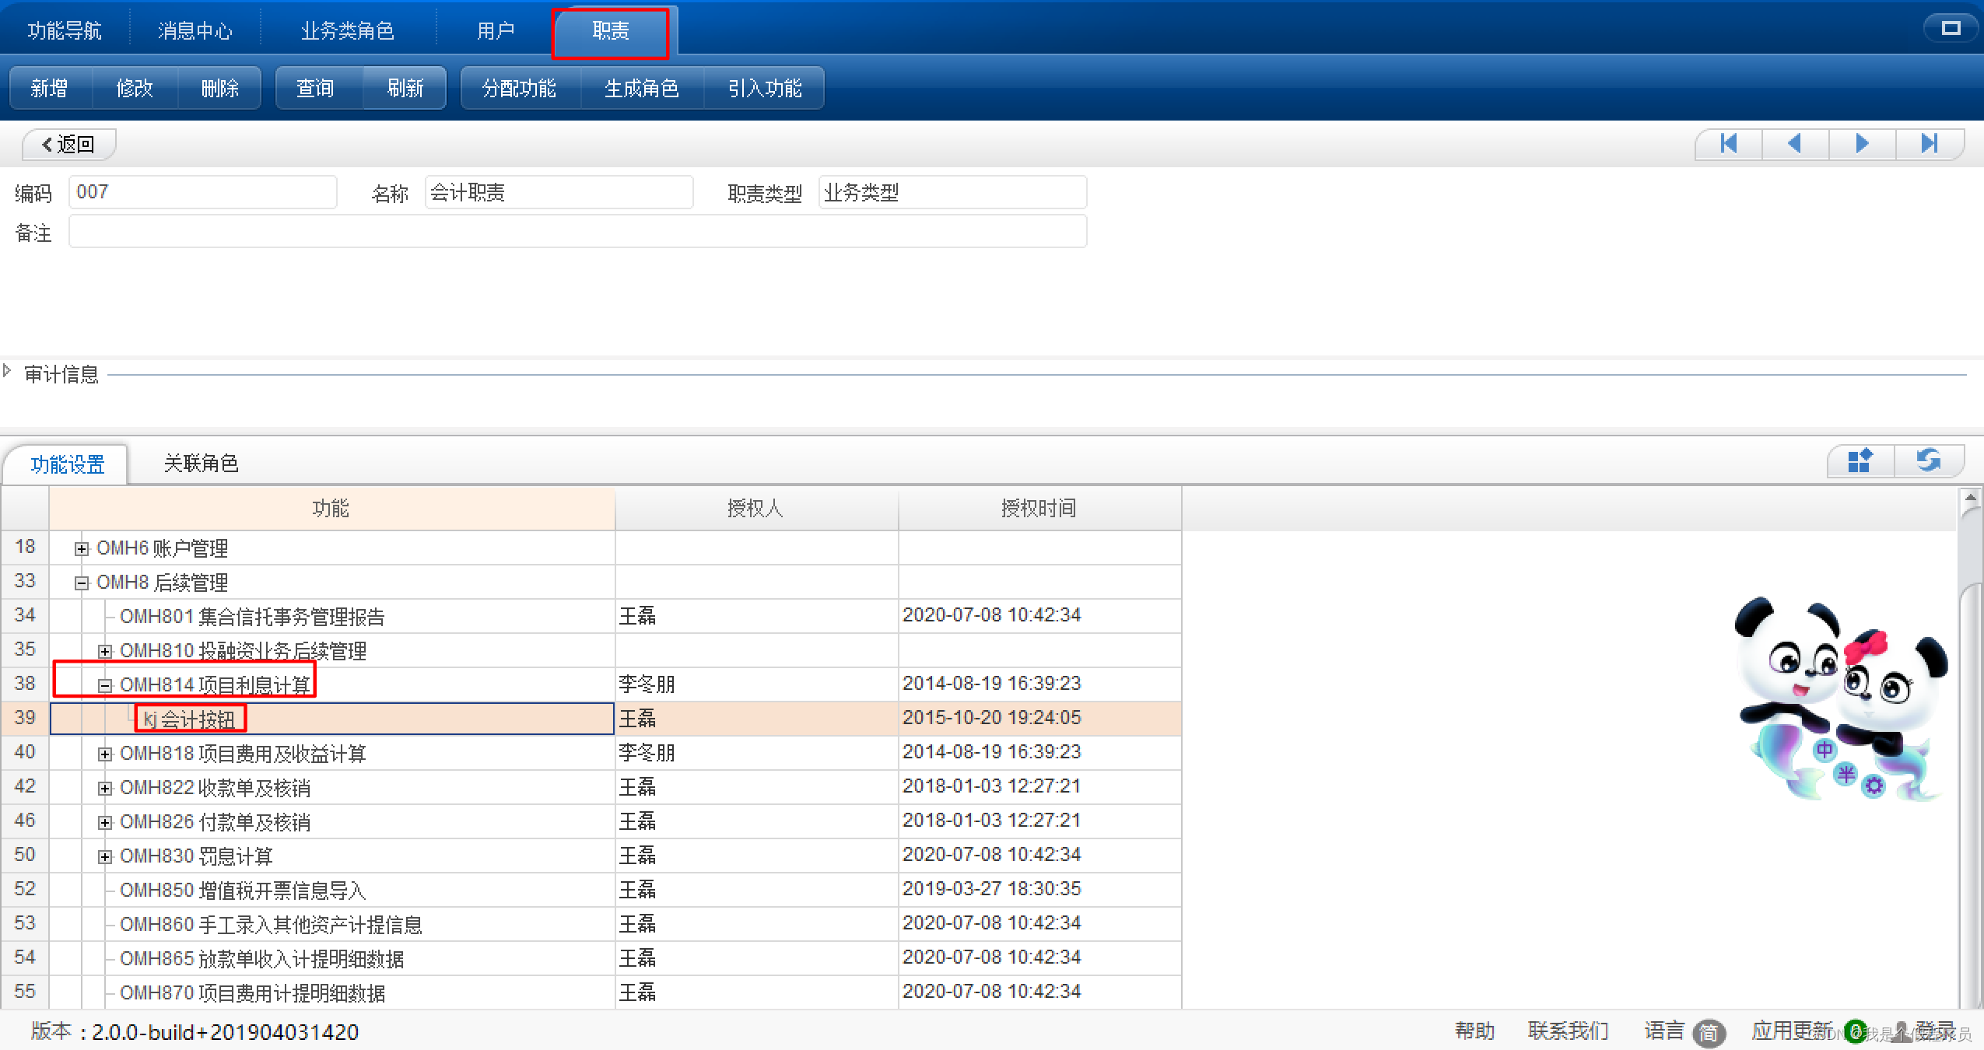Open the 业务类角色 top tab
Screen dimensions: 1984x1050
pyautogui.click(x=347, y=31)
